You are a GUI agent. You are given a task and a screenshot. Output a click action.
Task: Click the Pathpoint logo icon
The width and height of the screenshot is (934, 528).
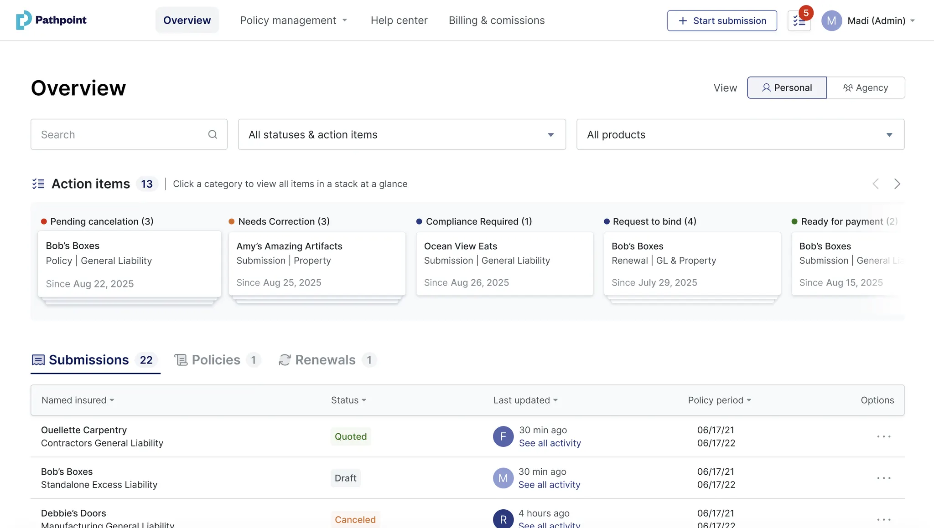point(24,20)
